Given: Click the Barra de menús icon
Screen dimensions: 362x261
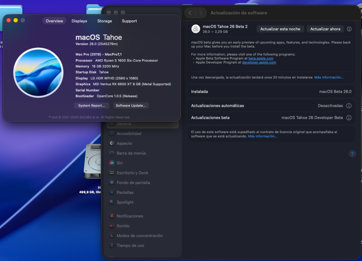Looking at the screenshot, I should [x=112, y=153].
